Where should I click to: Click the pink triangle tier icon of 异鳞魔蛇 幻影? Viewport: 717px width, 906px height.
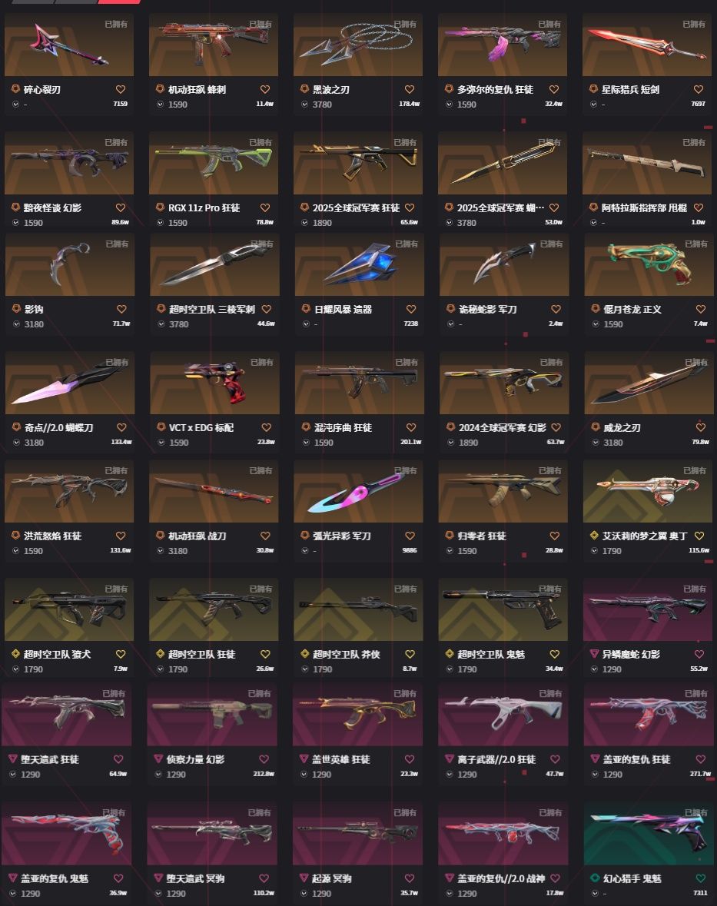pos(594,653)
